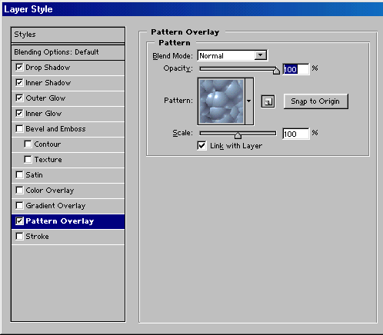Enable the Contour checkbox
This screenshot has height=335, width=383.
pos(28,144)
